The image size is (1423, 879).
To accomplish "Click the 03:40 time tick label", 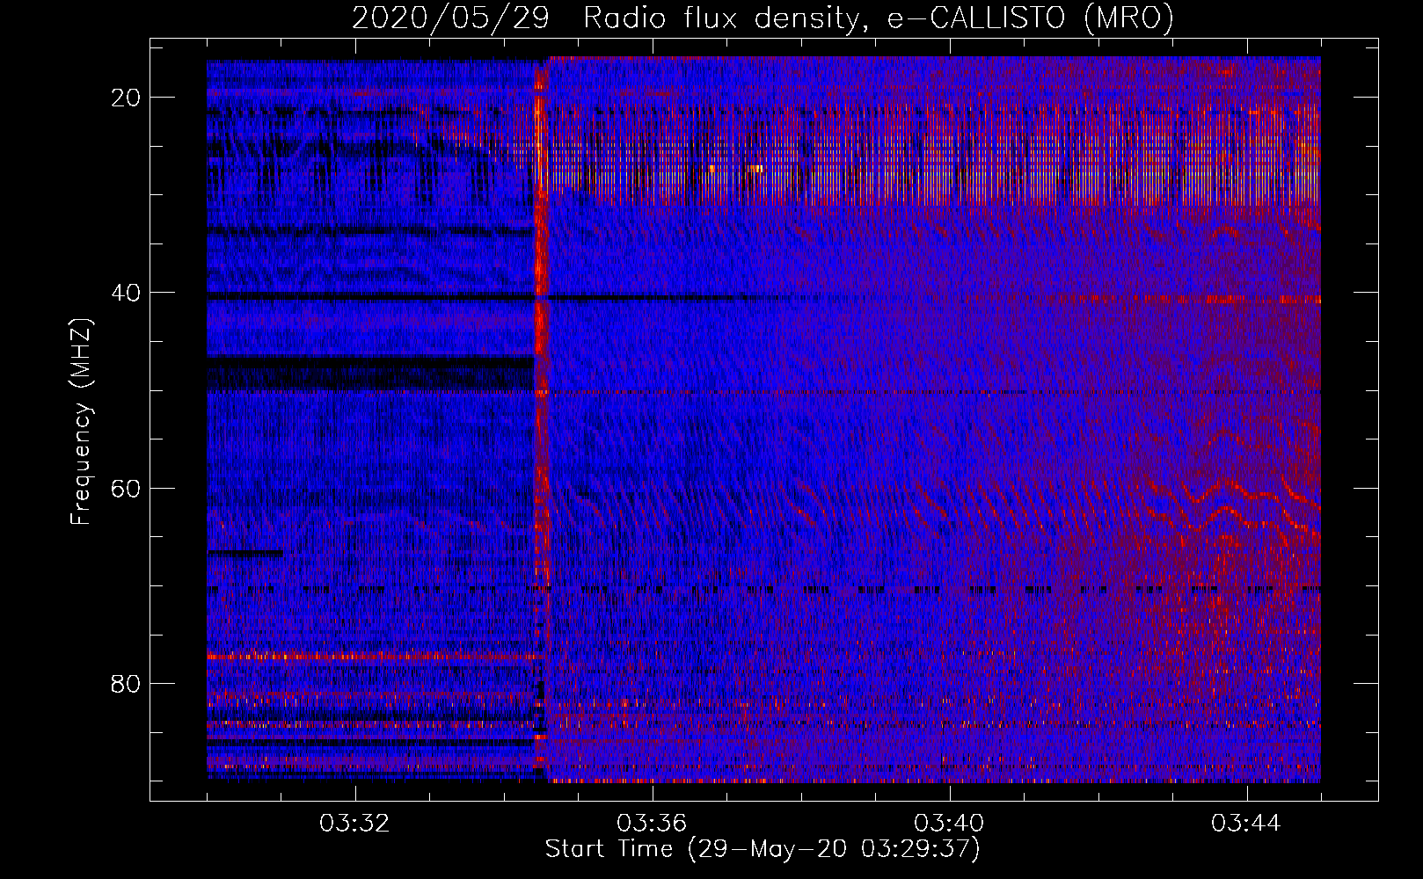I will (949, 824).
